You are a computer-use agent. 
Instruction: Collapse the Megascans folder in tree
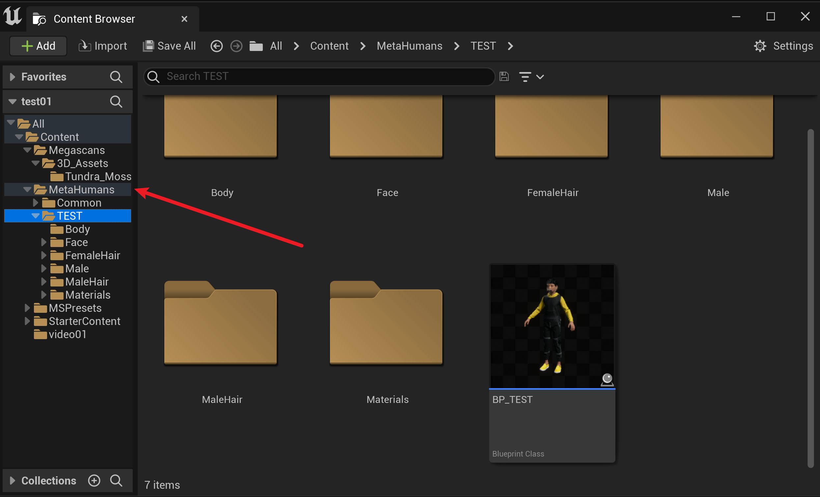pos(27,150)
